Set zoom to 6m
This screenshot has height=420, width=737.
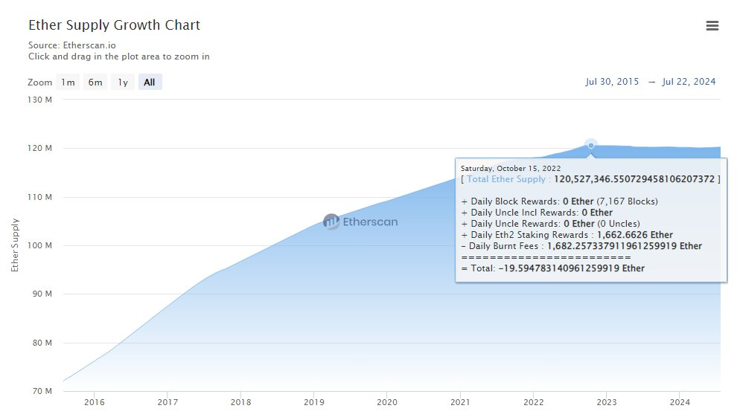coord(95,83)
